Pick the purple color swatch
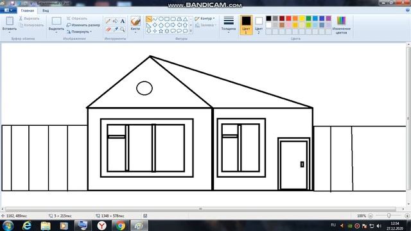 [x=328, y=19]
